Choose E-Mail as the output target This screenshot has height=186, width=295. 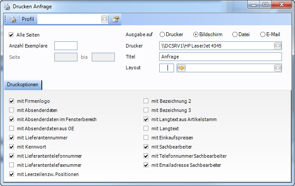click(x=263, y=34)
